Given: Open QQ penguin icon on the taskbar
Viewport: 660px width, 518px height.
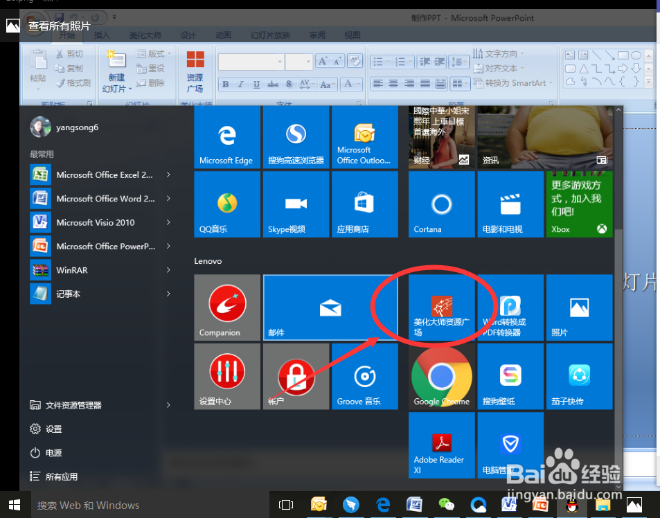Looking at the screenshot, I should pyautogui.click(x=571, y=505).
